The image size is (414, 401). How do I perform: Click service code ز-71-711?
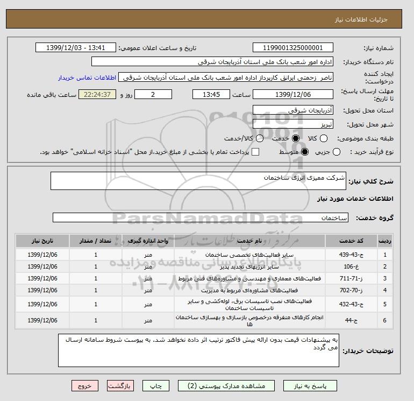pos(351,278)
